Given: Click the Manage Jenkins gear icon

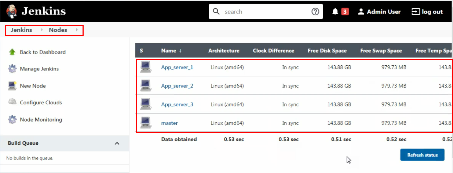Looking at the screenshot, I should [x=12, y=69].
